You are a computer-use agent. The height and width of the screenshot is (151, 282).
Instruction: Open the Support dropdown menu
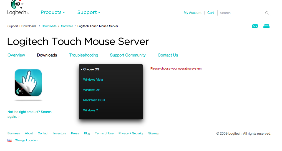click(x=89, y=12)
